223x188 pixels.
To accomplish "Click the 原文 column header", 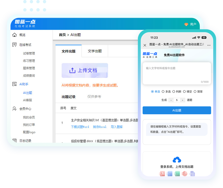I will 74,108.
